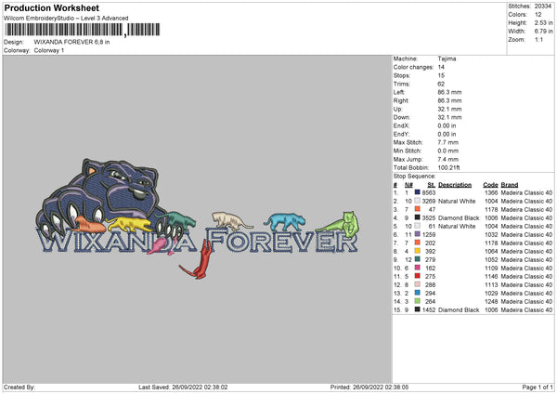557x394 pixels.
Task: Click the black swatch in stop row 4
Action: point(417,217)
